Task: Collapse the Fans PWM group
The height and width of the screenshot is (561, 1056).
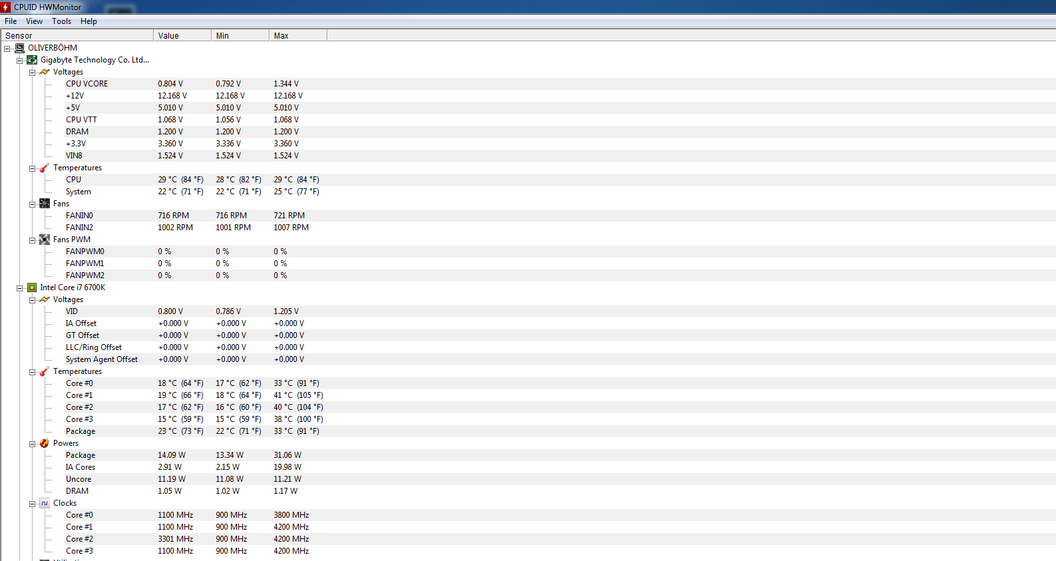Action: point(32,240)
